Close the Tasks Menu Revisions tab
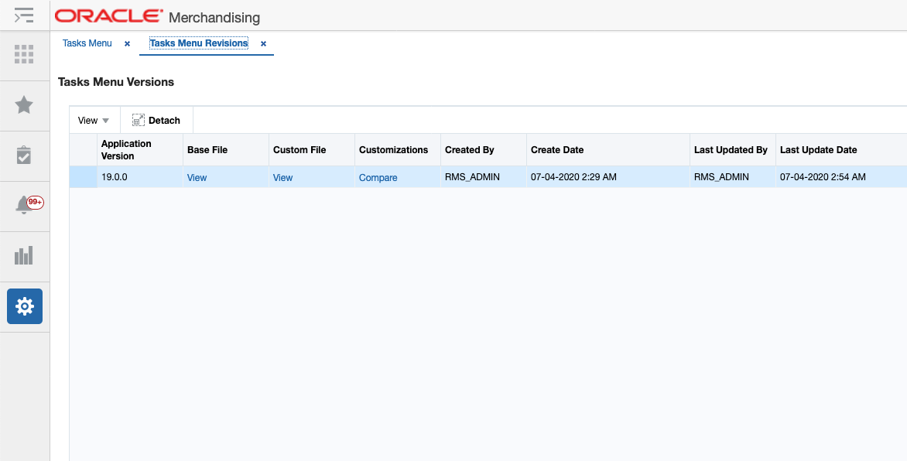Viewport: 907px width, 461px height. pyautogui.click(x=263, y=44)
